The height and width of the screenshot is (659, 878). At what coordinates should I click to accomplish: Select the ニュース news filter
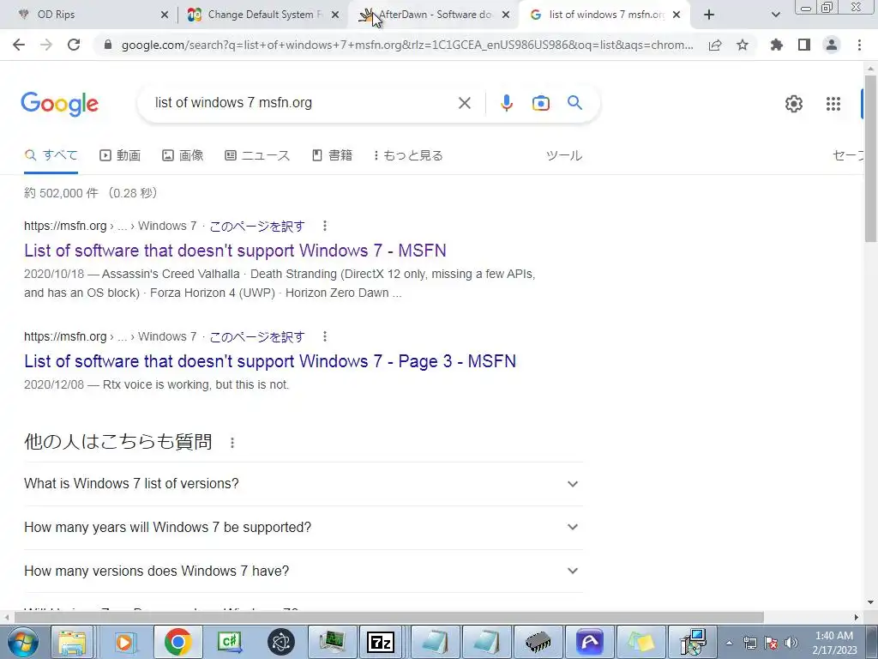click(x=257, y=155)
